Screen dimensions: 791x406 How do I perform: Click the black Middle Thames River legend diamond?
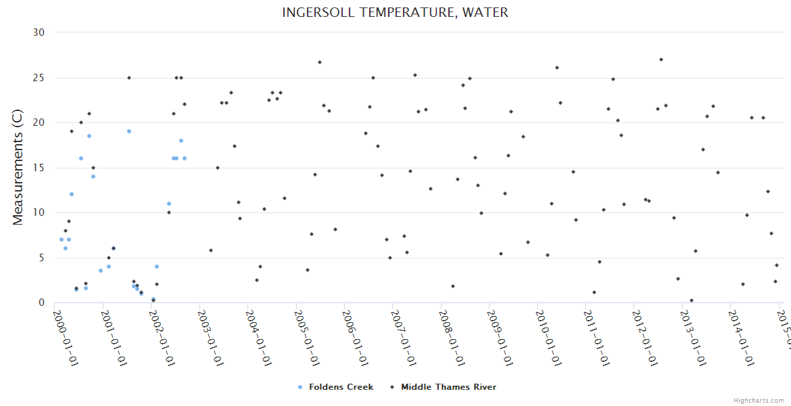click(392, 387)
